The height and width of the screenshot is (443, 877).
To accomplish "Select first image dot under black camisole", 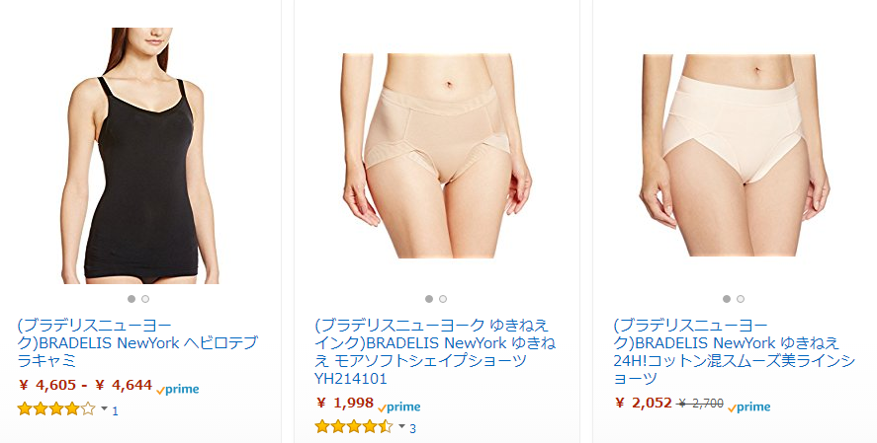I will [x=132, y=299].
